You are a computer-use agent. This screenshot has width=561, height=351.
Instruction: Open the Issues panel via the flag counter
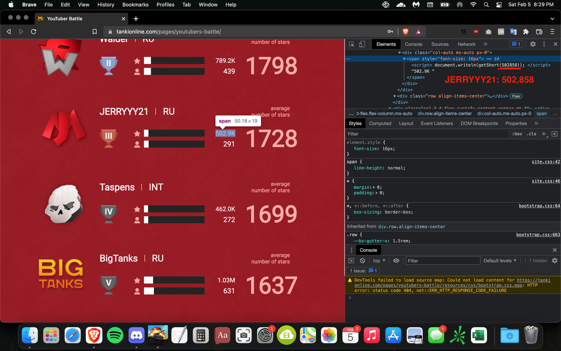515,44
